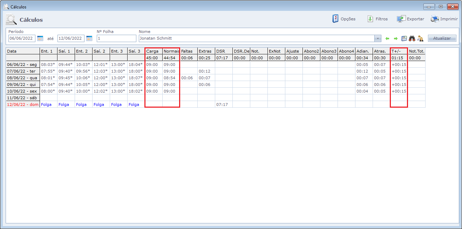Image resolution: width=462 pixels, height=229 pixels.
Task: Open the employees people icon
Action: pyautogui.click(x=420, y=38)
